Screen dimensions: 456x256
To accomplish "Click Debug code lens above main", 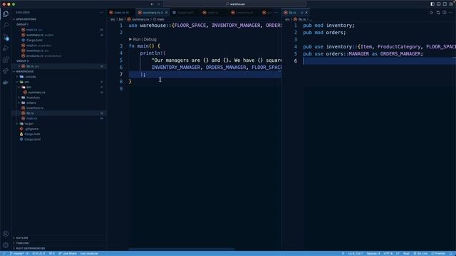I will pos(150,39).
